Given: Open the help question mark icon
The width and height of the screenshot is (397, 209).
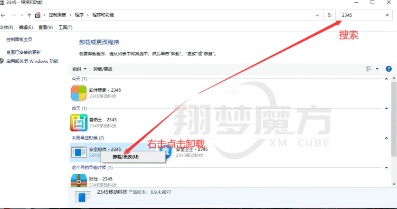Looking at the screenshot, I should point(389,69).
